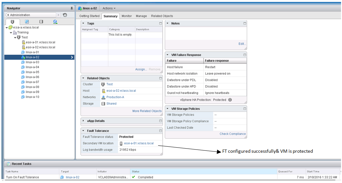Collapse the Related Objects panel
The width and height of the screenshot is (342, 183).
pos(83,78)
